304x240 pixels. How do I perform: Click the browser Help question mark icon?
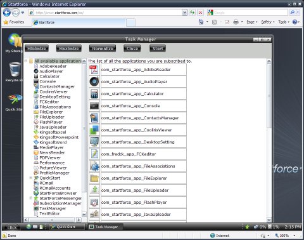[x=294, y=22]
